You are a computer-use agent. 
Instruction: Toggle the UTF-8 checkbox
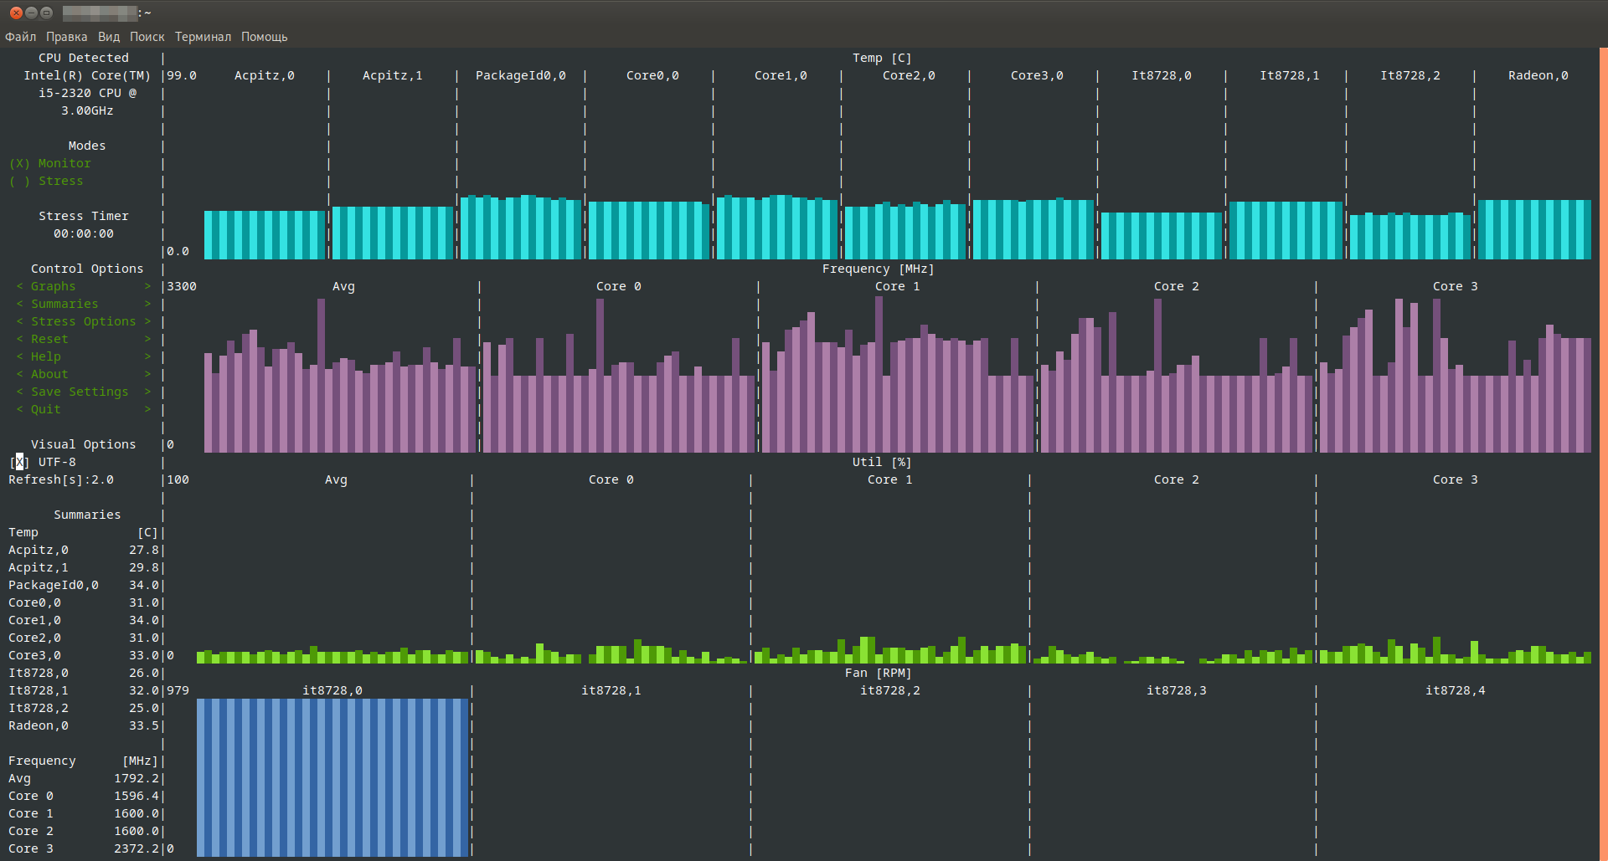coord(20,462)
